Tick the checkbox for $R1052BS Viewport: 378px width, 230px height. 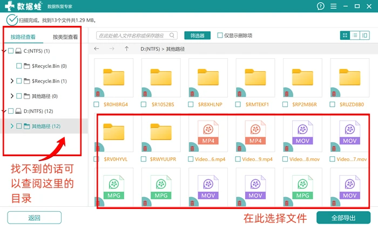pyautogui.click(x=144, y=104)
